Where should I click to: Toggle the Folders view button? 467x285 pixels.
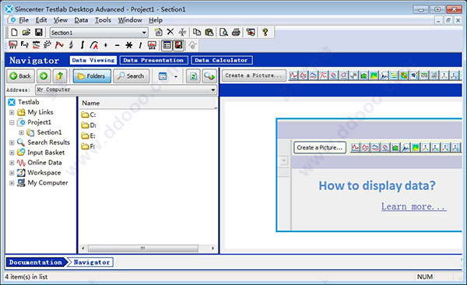coord(92,76)
